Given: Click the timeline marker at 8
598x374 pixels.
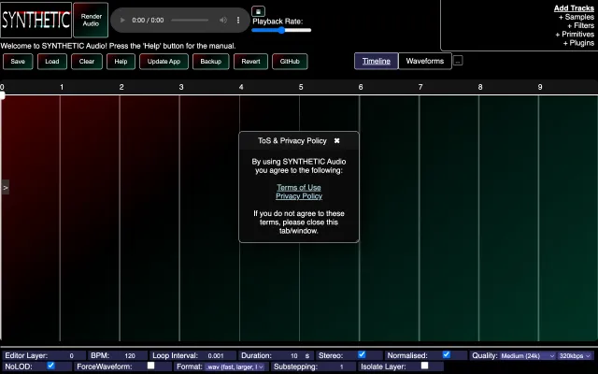Looking at the screenshot, I should point(480,87).
